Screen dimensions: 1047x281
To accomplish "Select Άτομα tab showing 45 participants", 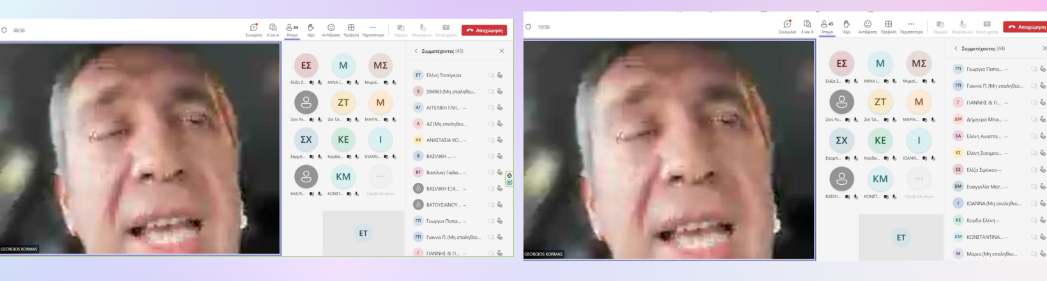I will coord(827,27).
